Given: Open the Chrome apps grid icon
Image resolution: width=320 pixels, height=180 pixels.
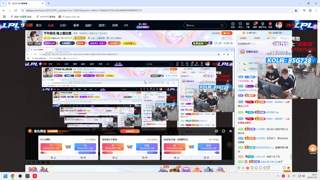Looking at the screenshot, I should 4,17.
